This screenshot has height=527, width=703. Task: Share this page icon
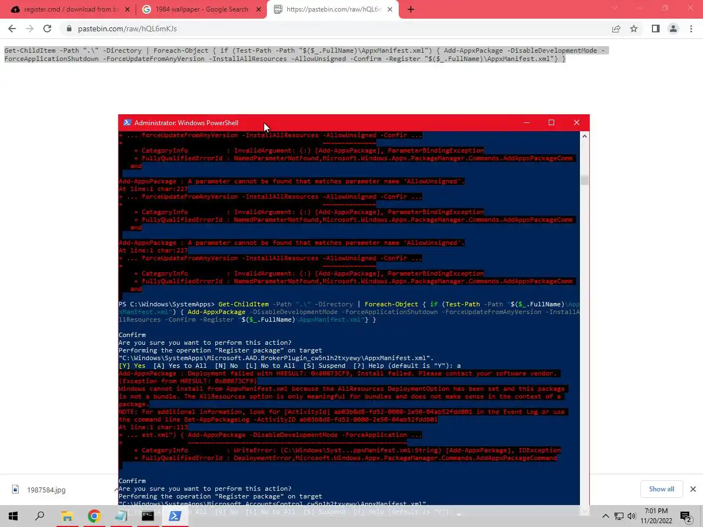616,29
